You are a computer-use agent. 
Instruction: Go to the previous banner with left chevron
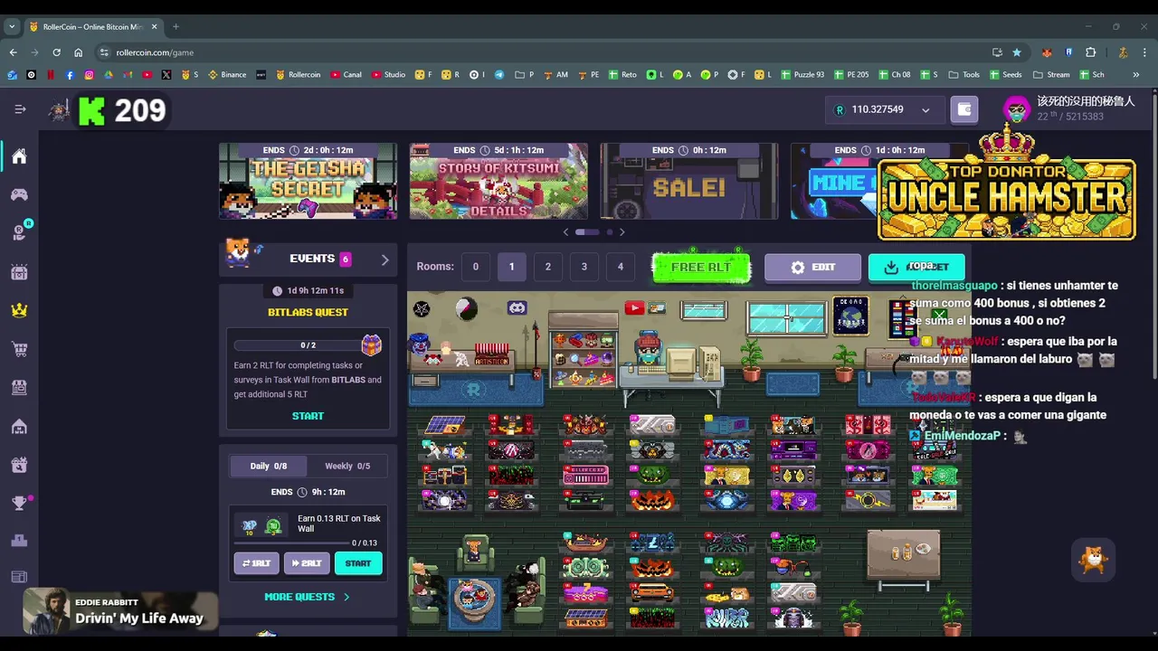pyautogui.click(x=566, y=232)
